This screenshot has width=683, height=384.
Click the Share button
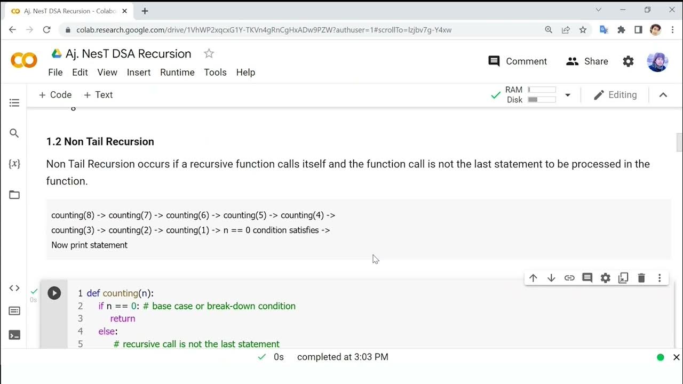[x=587, y=61]
